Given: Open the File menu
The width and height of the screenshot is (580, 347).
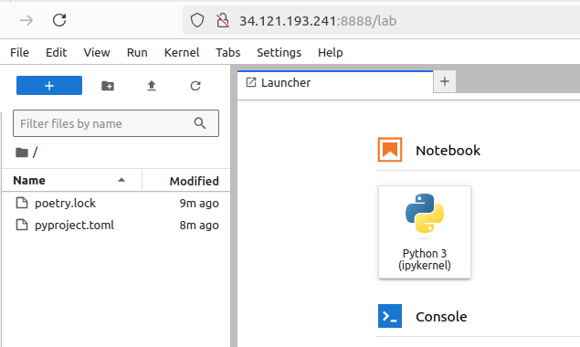Looking at the screenshot, I should pos(19,53).
